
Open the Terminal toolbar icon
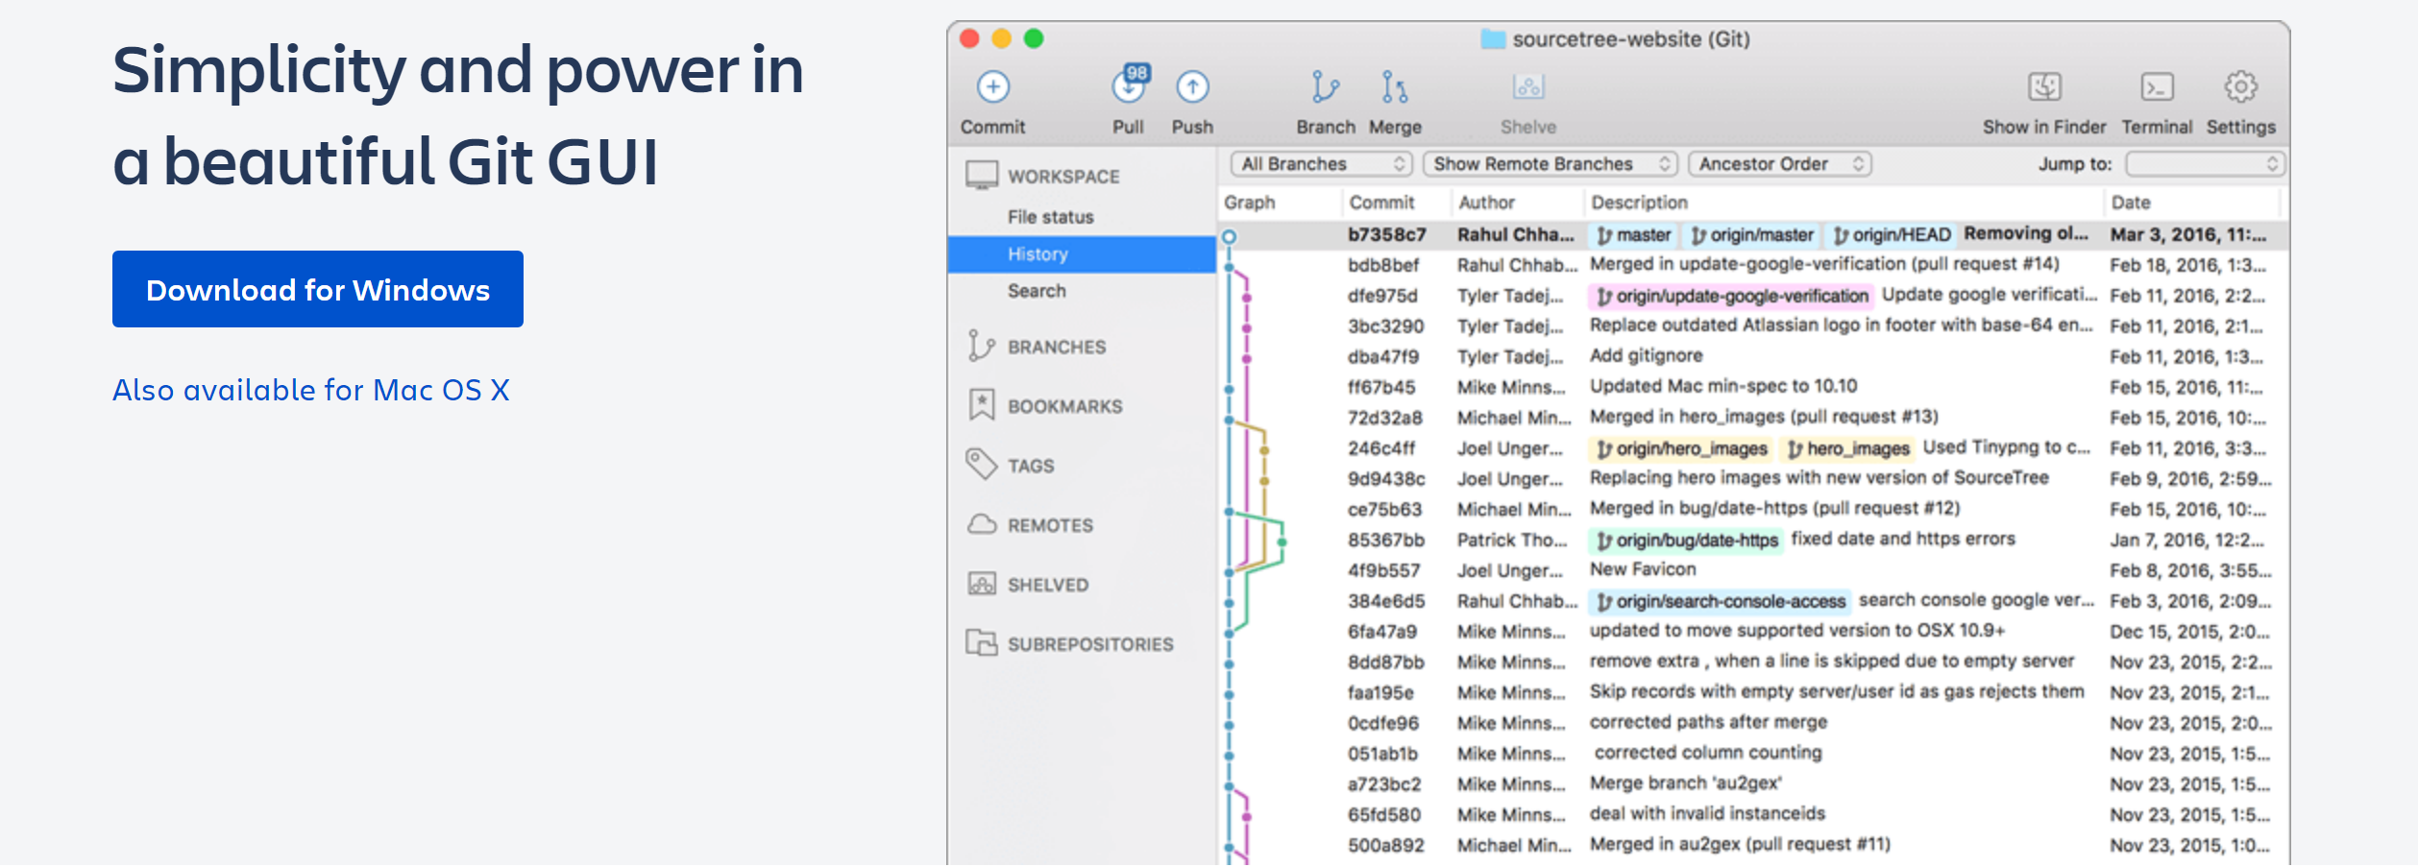(x=2157, y=87)
